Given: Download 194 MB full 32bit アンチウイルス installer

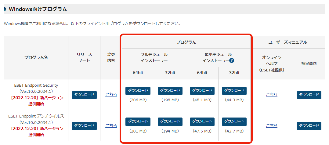Looking at the screenshot, I should [170, 122].
